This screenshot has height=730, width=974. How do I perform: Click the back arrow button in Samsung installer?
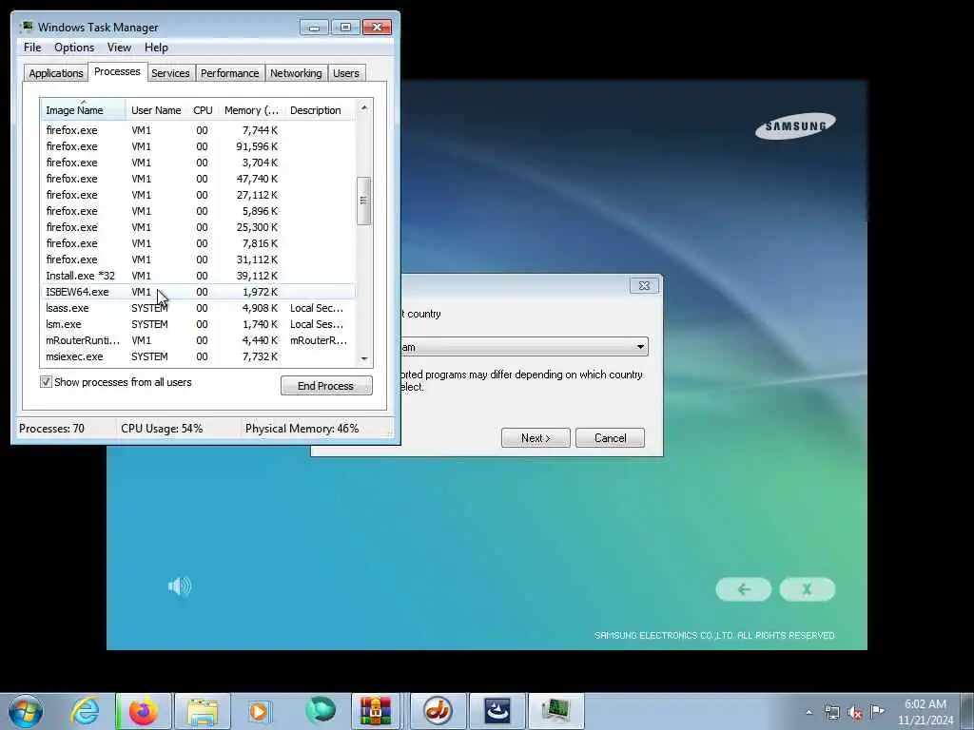[x=744, y=589]
